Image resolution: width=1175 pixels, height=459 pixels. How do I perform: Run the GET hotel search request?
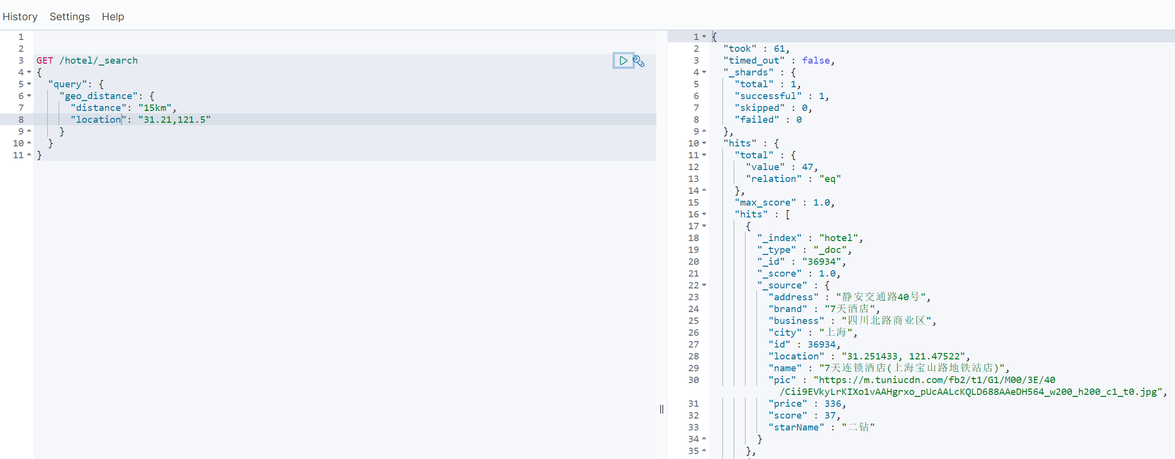click(623, 61)
